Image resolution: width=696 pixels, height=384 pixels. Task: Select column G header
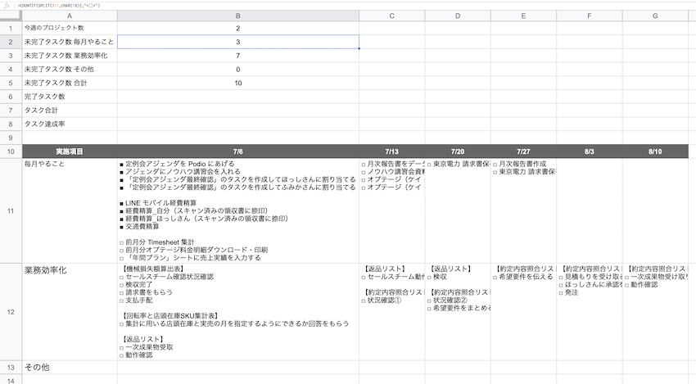click(654, 16)
